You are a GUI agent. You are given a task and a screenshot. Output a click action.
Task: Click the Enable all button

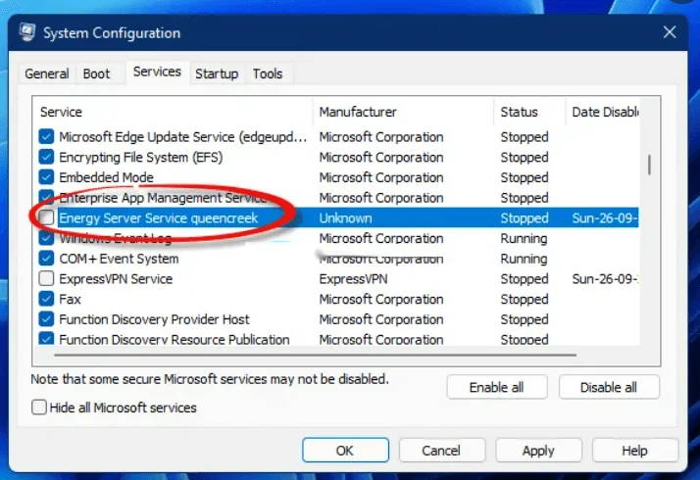point(497,387)
